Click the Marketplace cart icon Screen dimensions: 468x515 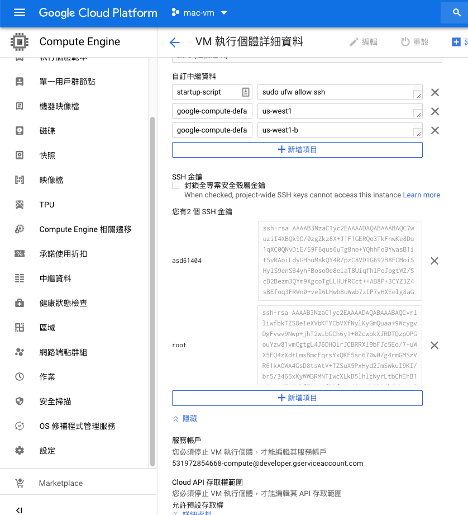(20, 483)
